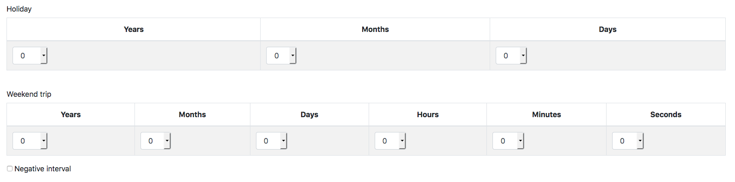
Task: Open the Weekend trip Years dropdown
Action: [x=30, y=141]
